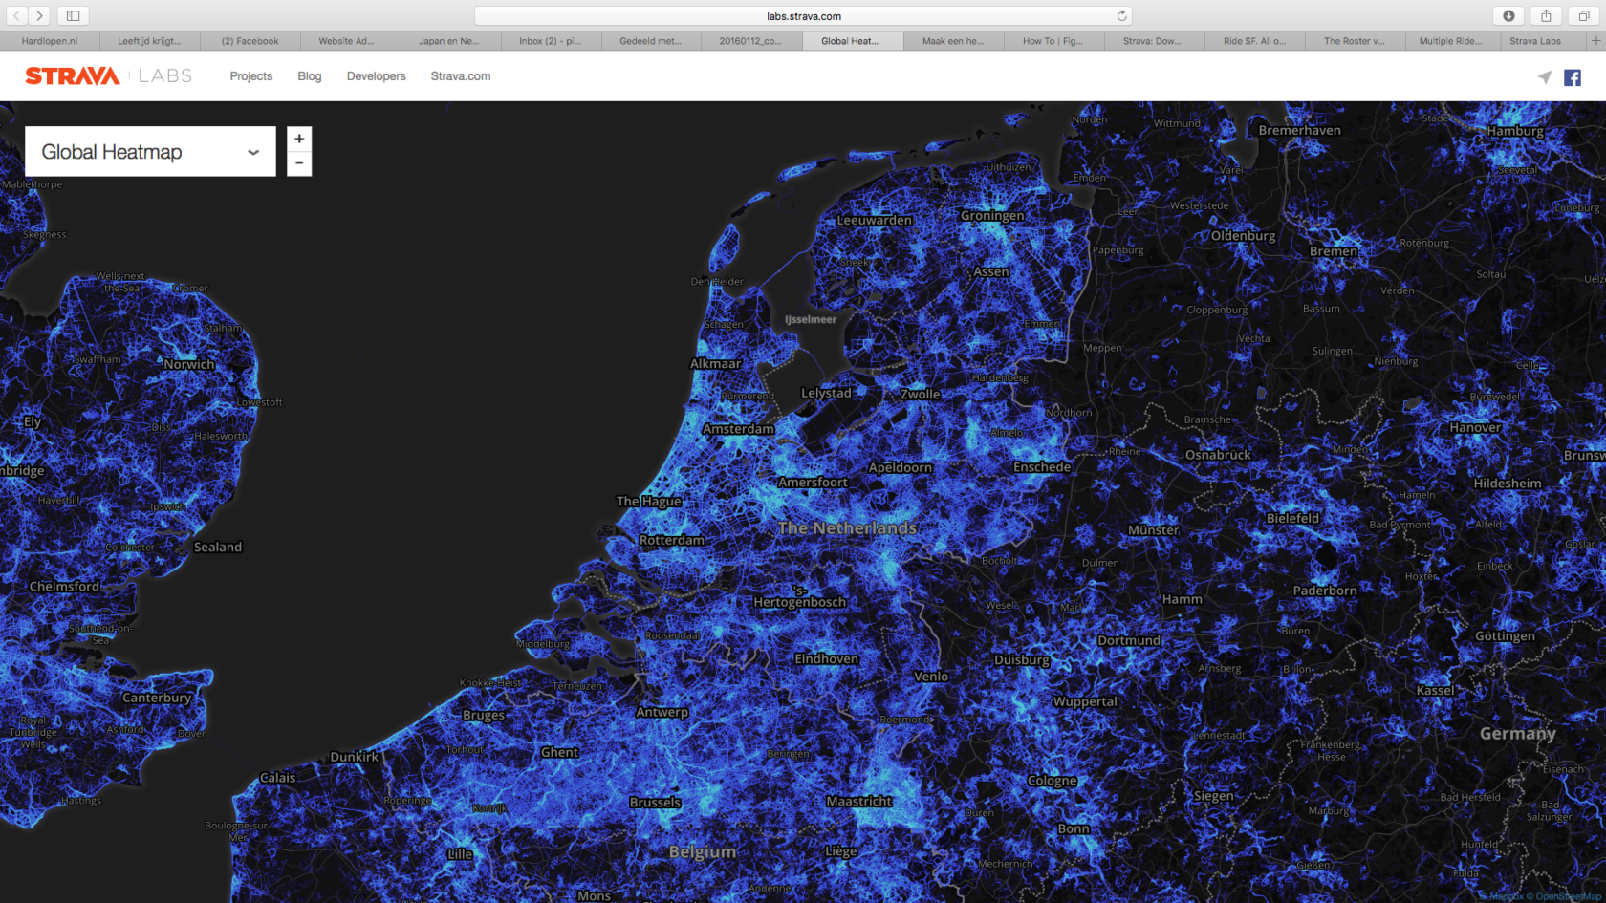Click the zoom in plus control

point(299,139)
